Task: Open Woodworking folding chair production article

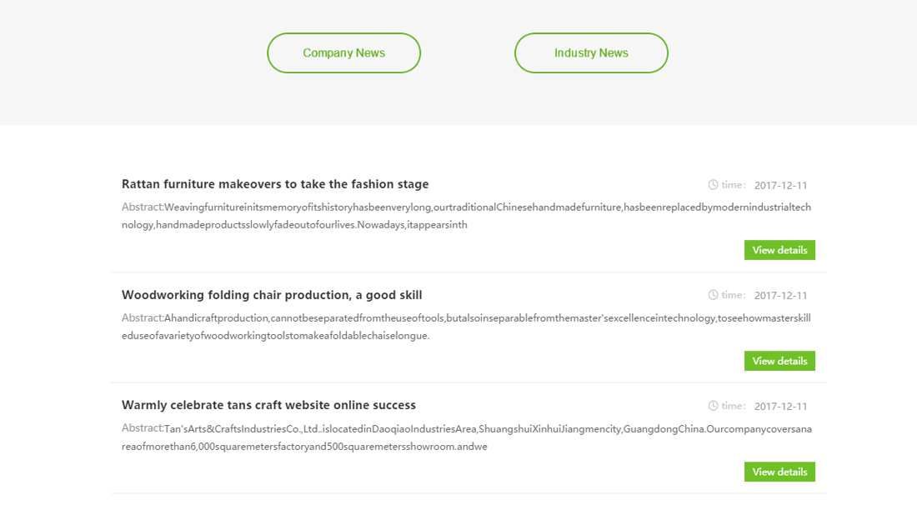Action: [272, 295]
